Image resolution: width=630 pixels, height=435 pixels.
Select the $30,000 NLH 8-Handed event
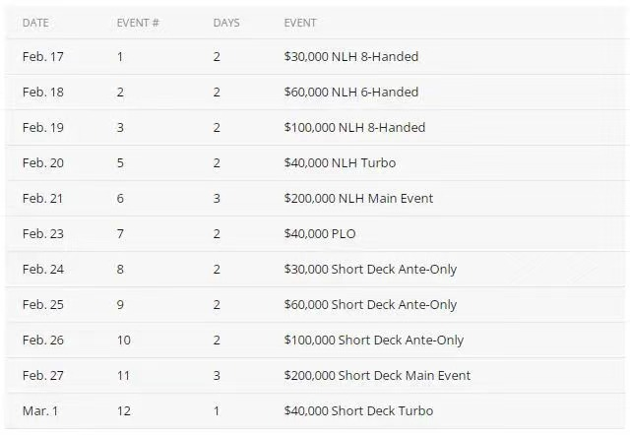[350, 57]
